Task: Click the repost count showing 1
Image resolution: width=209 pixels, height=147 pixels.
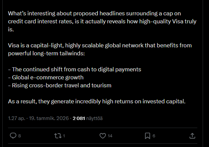Action: [x=64, y=136]
